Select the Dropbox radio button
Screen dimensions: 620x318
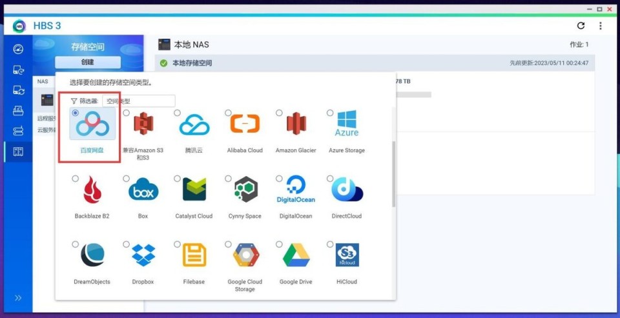126,244
